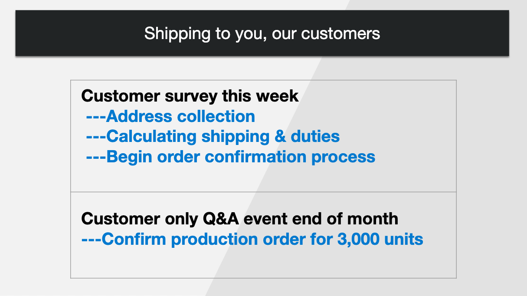The width and height of the screenshot is (527, 296).
Task: Click the '---Address collection' bullet line
Action: [x=170, y=116]
